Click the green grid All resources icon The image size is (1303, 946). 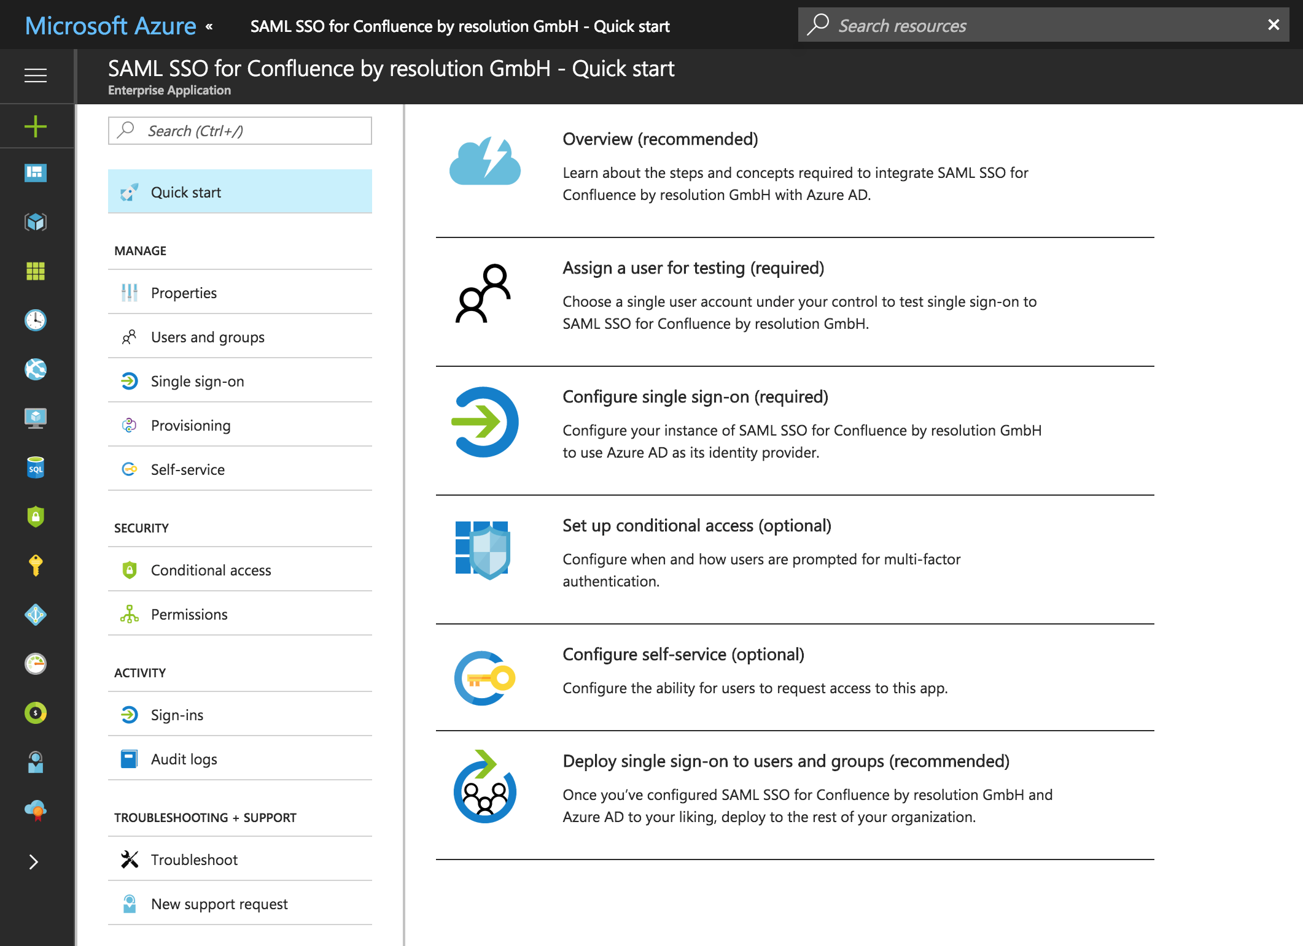36,271
